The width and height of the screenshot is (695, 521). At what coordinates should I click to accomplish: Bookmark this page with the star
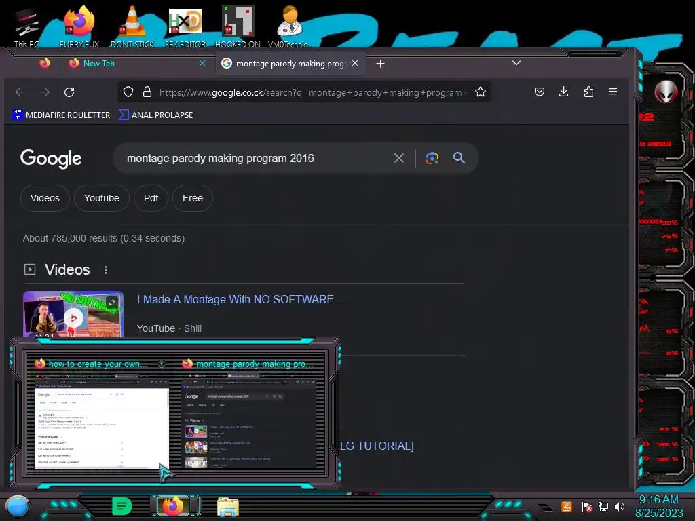[x=481, y=92]
